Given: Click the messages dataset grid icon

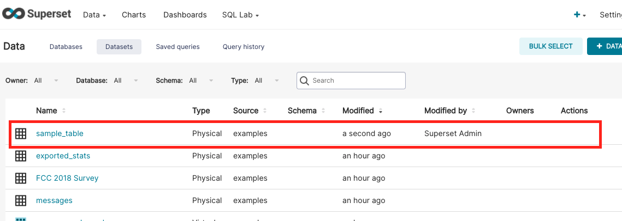Looking at the screenshot, I should 21,200.
